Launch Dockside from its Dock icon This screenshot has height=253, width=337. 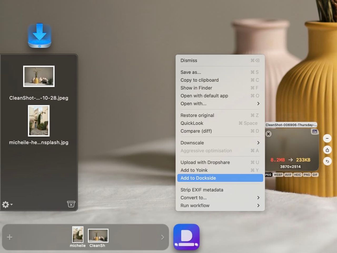pos(186,237)
